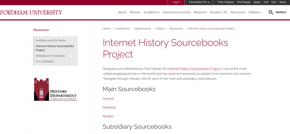Go to the Departments breadcrumb
Screen dimensions: 290x134
coord(142,29)
